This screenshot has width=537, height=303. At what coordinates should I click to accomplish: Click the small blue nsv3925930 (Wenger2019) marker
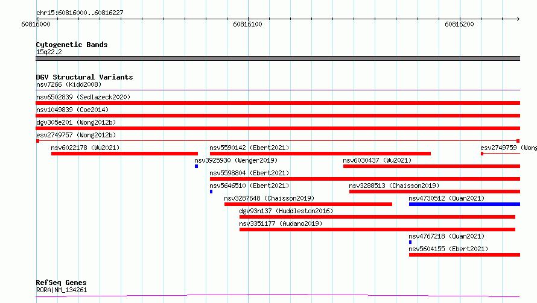click(x=196, y=166)
